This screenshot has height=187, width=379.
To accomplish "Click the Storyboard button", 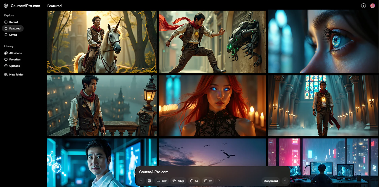I will click(271, 181).
